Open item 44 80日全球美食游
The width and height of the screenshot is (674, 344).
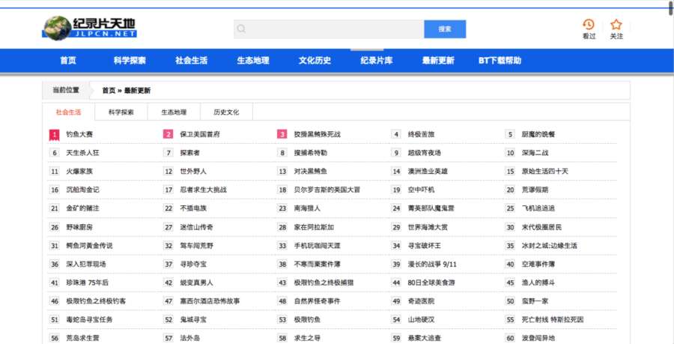coord(431,283)
